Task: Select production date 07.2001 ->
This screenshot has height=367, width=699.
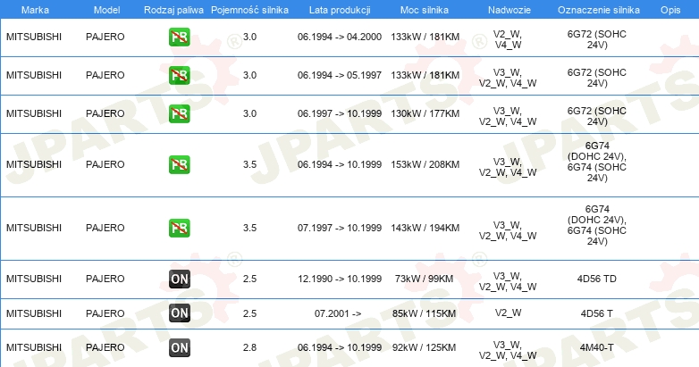Action: 338,313
